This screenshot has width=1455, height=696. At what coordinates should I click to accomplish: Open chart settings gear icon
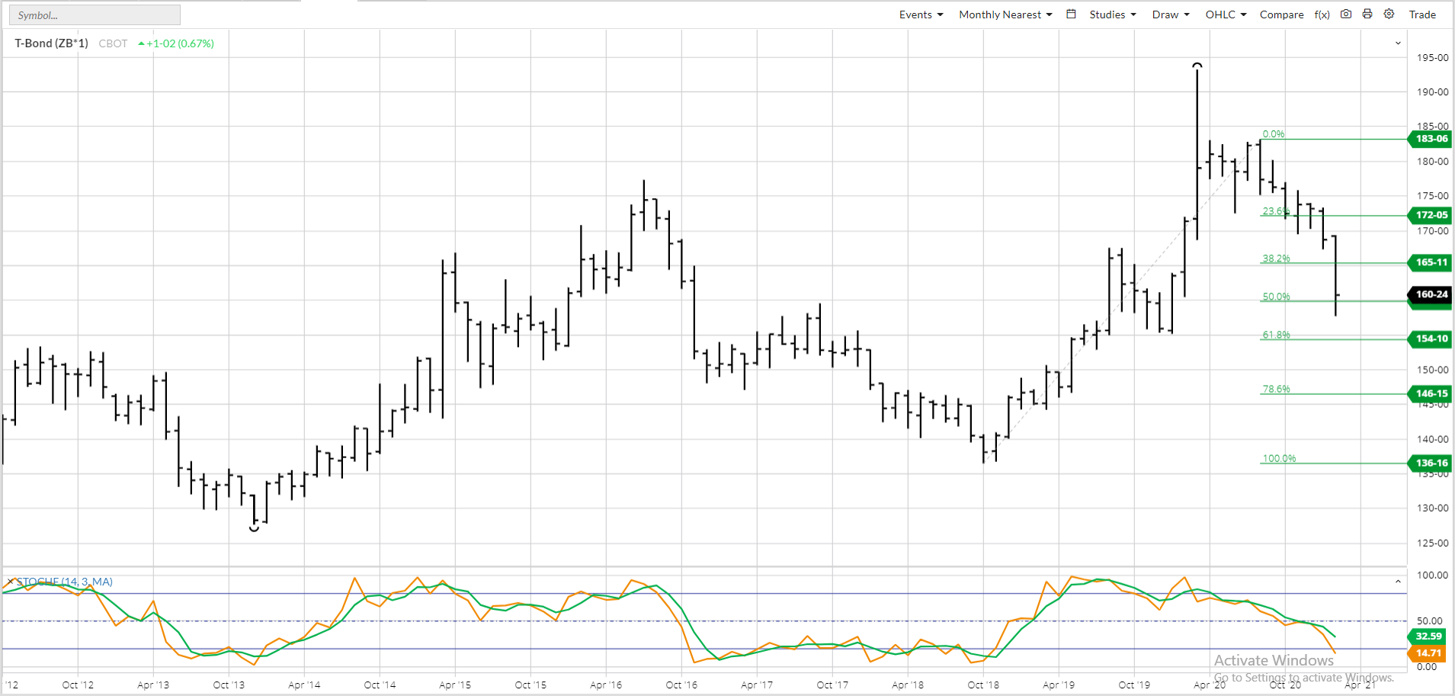pyautogui.click(x=1389, y=14)
